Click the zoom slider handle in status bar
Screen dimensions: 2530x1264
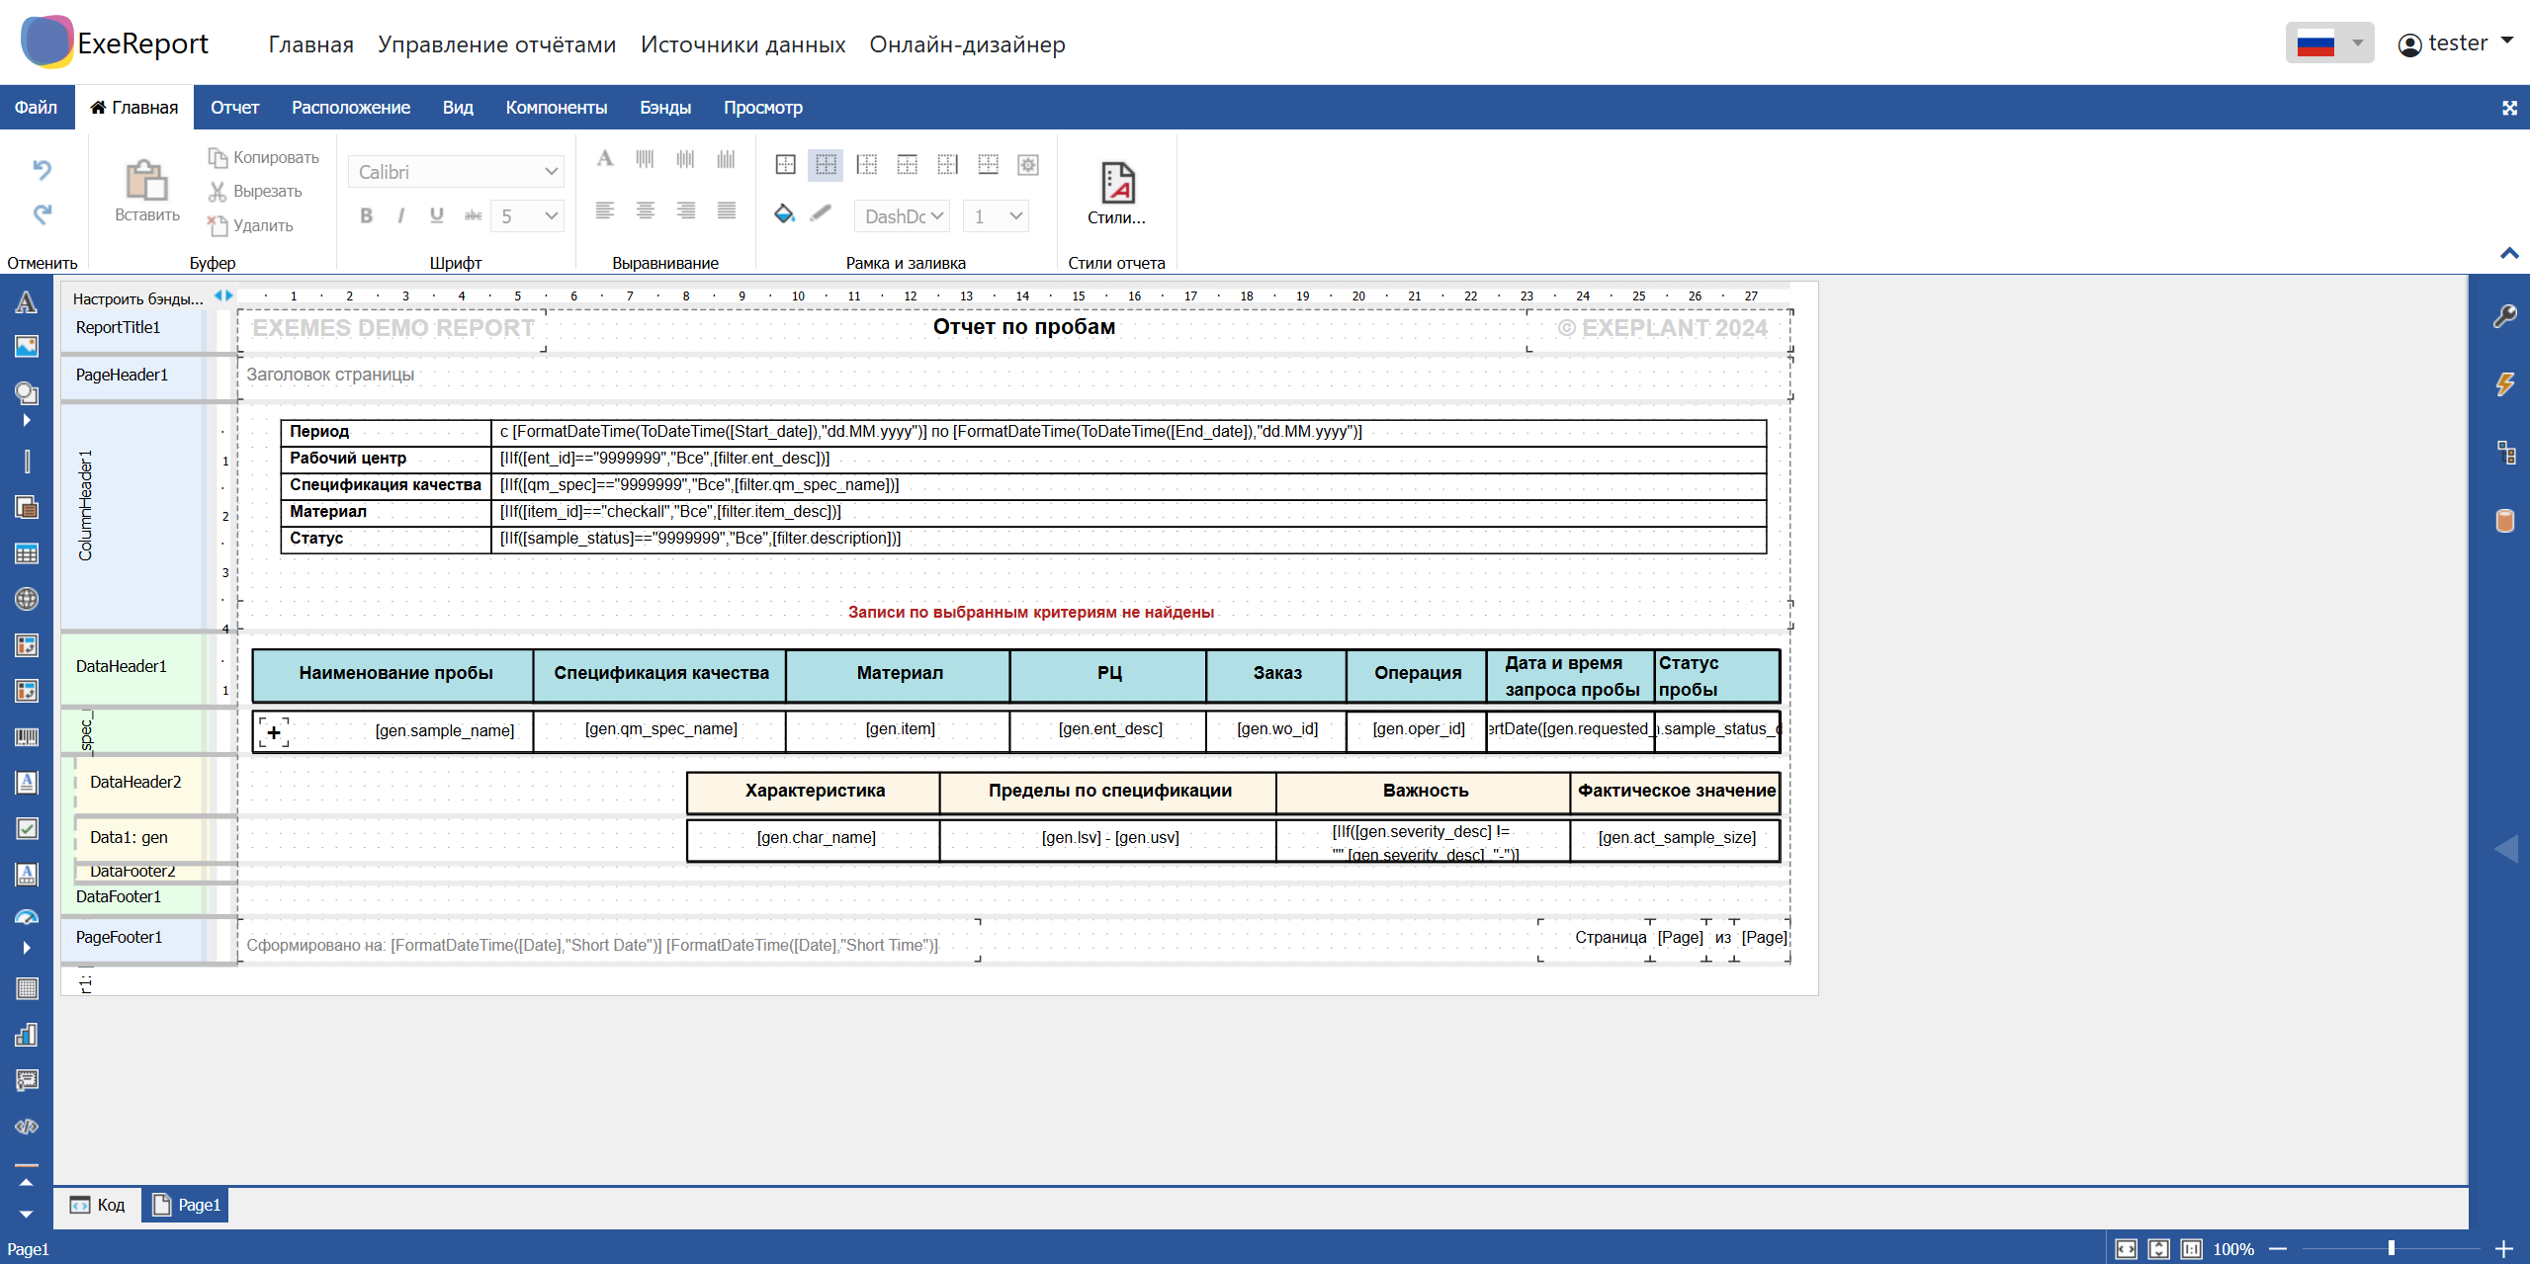(2391, 1248)
